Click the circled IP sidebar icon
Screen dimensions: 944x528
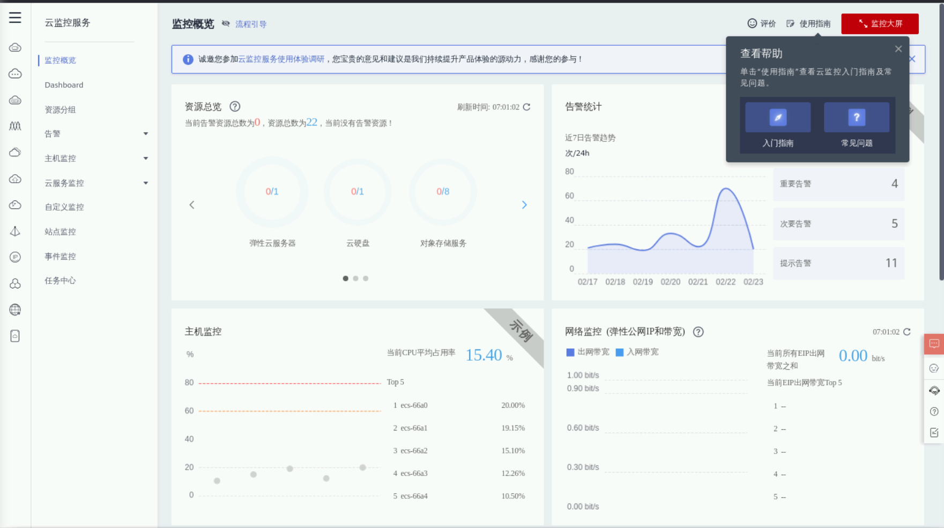15,257
